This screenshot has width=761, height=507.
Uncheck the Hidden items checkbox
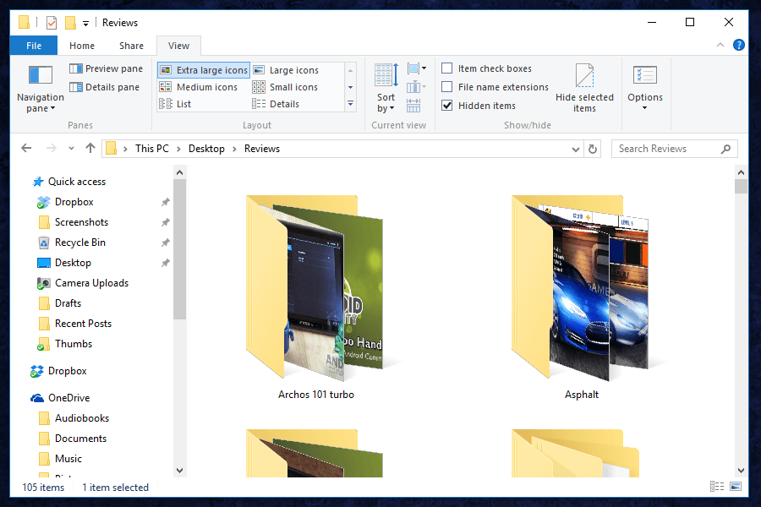pos(447,106)
